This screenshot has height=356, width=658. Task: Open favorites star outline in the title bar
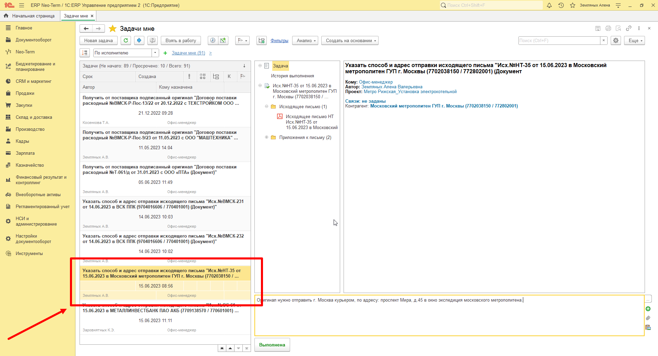tap(573, 5)
